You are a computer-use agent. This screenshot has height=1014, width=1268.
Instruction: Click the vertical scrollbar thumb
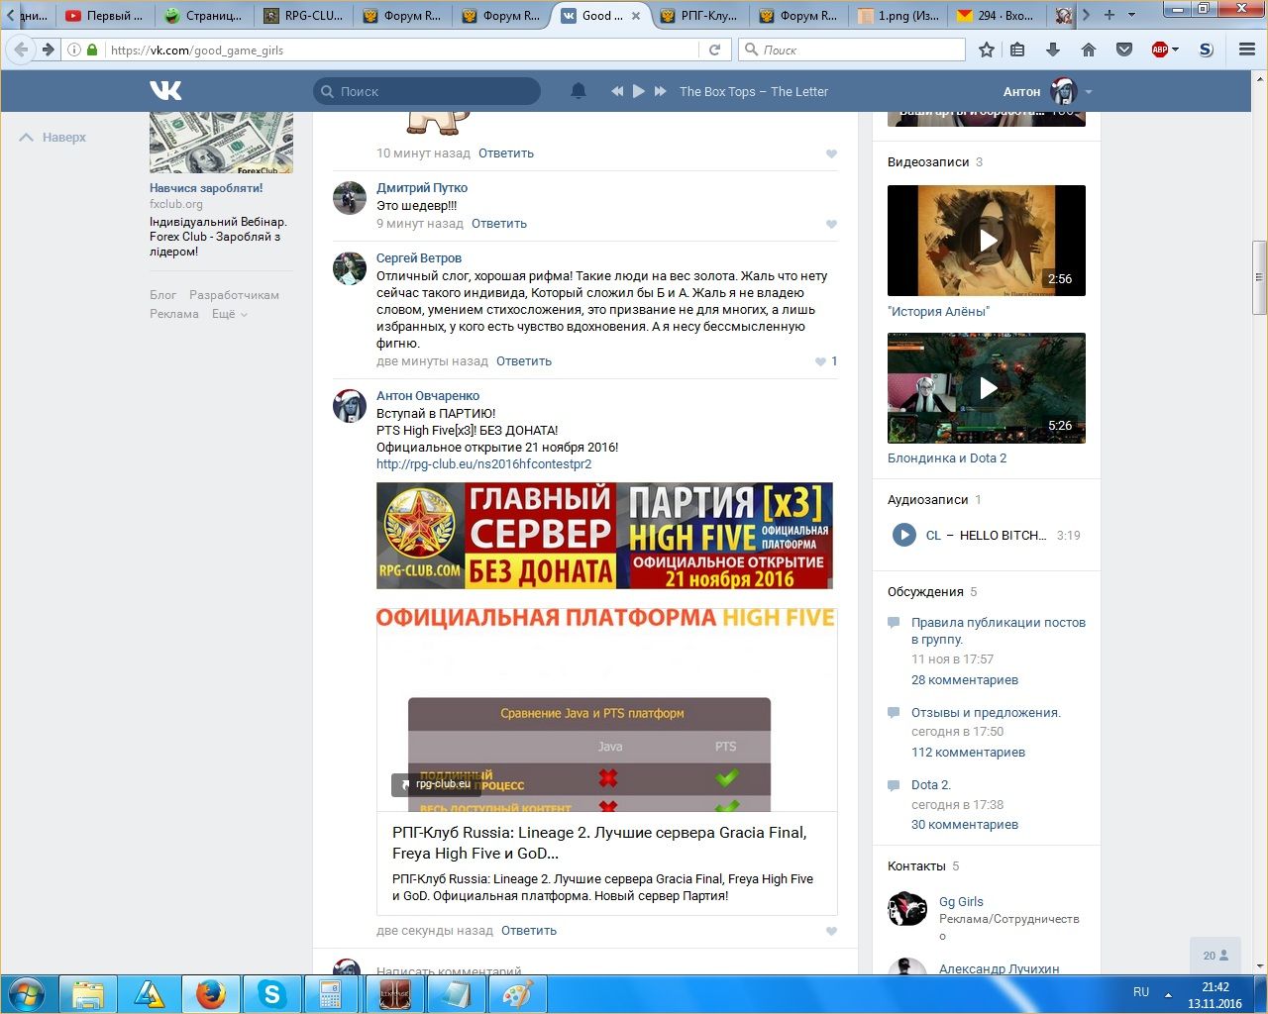pos(1259,277)
